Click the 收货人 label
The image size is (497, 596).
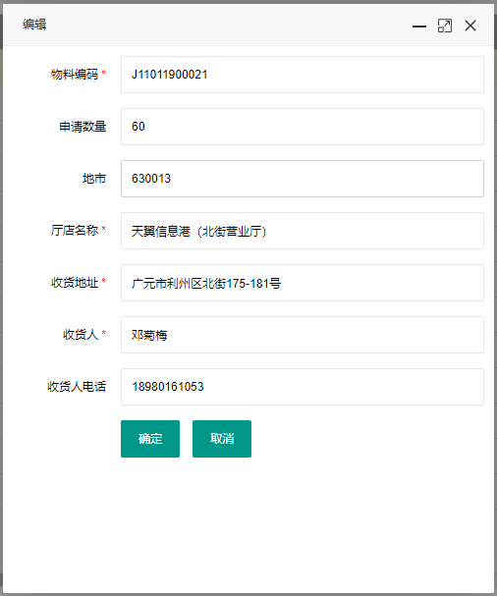coord(81,335)
